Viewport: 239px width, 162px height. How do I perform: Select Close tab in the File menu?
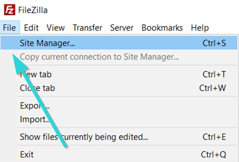(119, 88)
